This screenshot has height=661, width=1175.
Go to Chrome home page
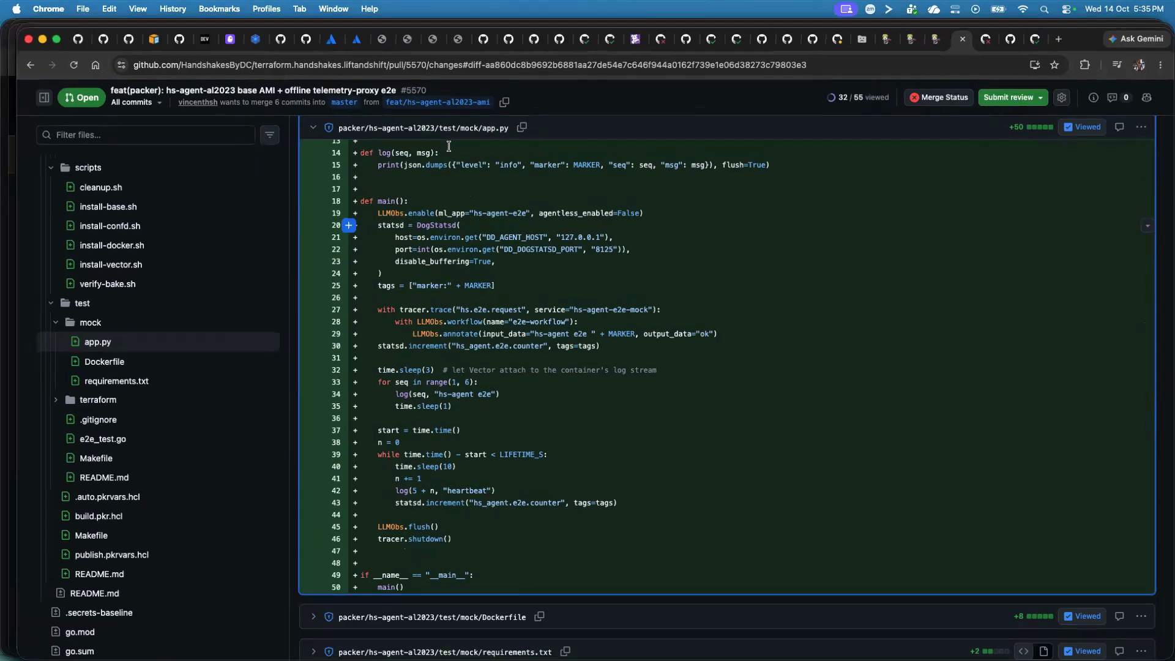tap(95, 65)
